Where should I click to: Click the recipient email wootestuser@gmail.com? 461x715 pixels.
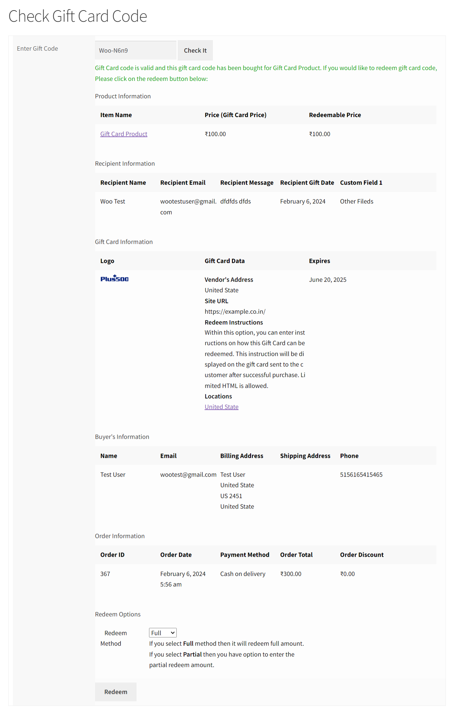[188, 202]
